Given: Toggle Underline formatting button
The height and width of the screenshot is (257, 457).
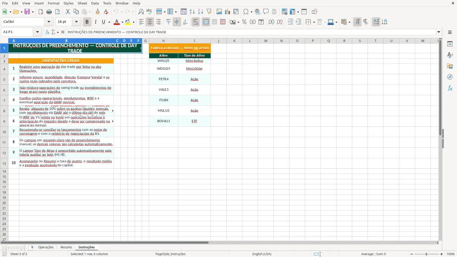Looking at the screenshot, I should 103,22.
